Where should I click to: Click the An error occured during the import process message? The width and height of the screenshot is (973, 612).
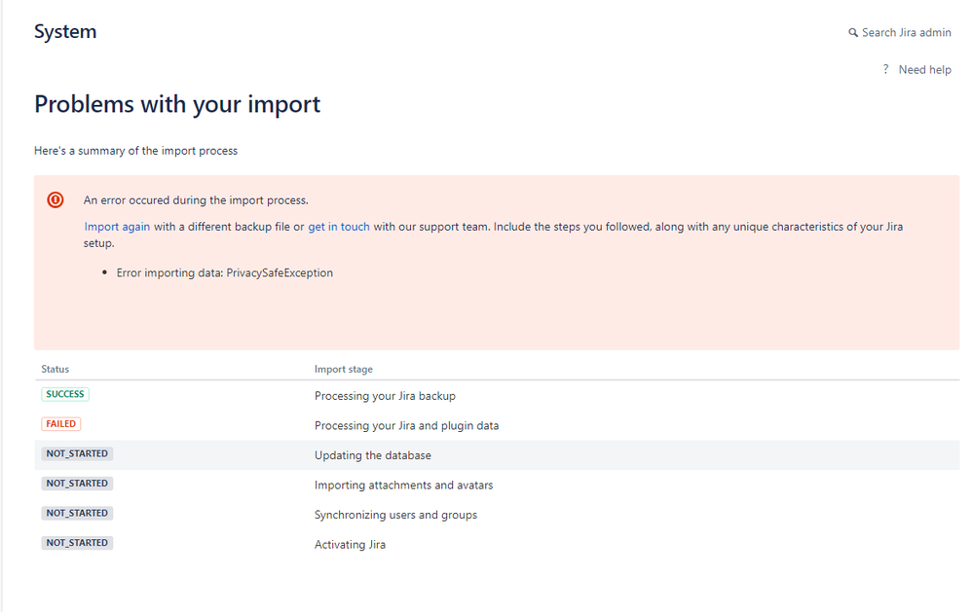point(196,200)
